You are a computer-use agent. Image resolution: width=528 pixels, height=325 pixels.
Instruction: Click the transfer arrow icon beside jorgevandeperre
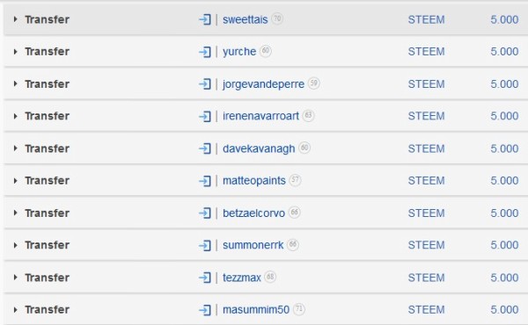(x=205, y=84)
